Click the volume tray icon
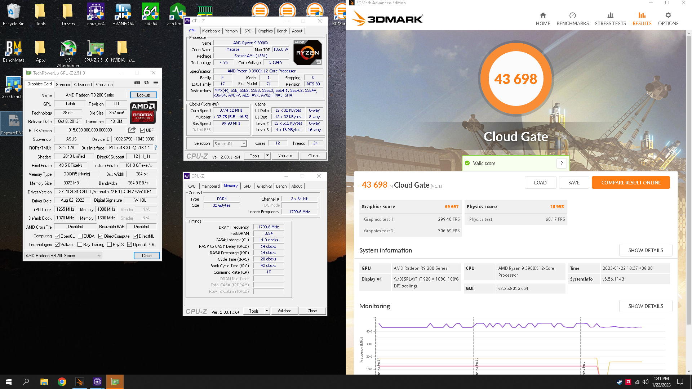Viewport: 692px width, 389px height. coord(645,382)
